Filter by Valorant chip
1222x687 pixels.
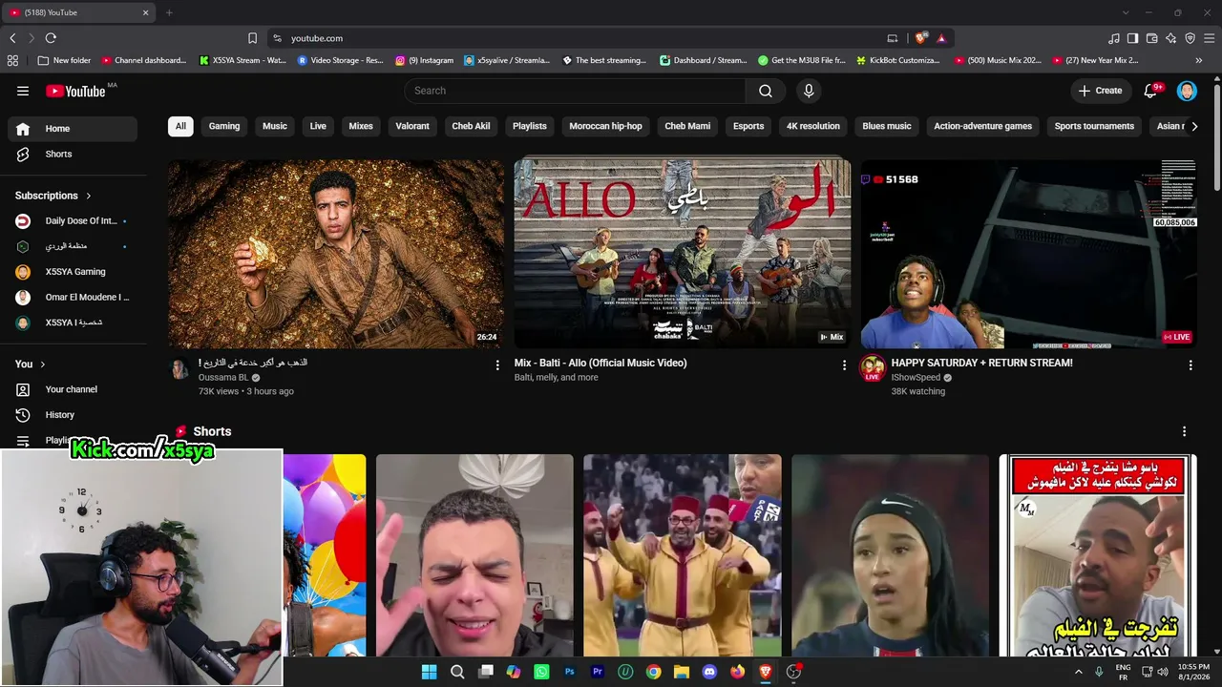412,126
